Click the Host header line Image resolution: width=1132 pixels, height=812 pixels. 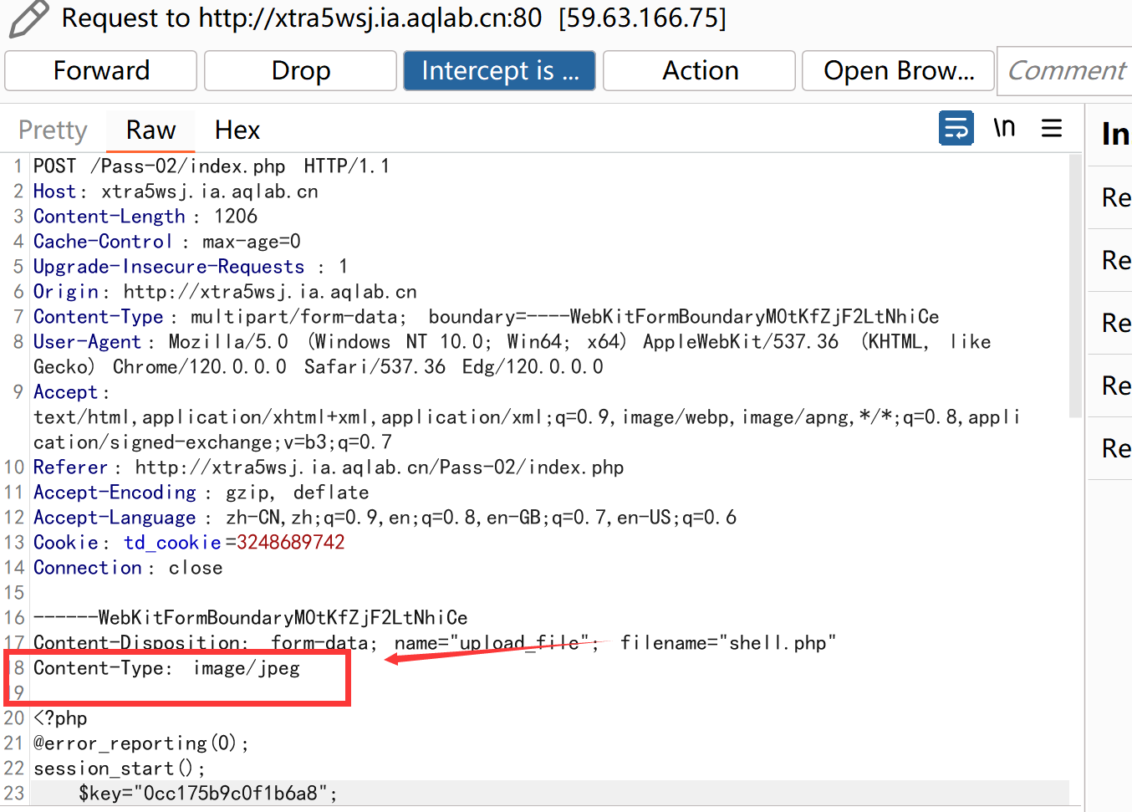[x=176, y=192]
